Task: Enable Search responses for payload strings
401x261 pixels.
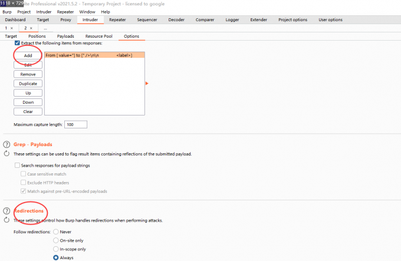Action: (x=17, y=165)
